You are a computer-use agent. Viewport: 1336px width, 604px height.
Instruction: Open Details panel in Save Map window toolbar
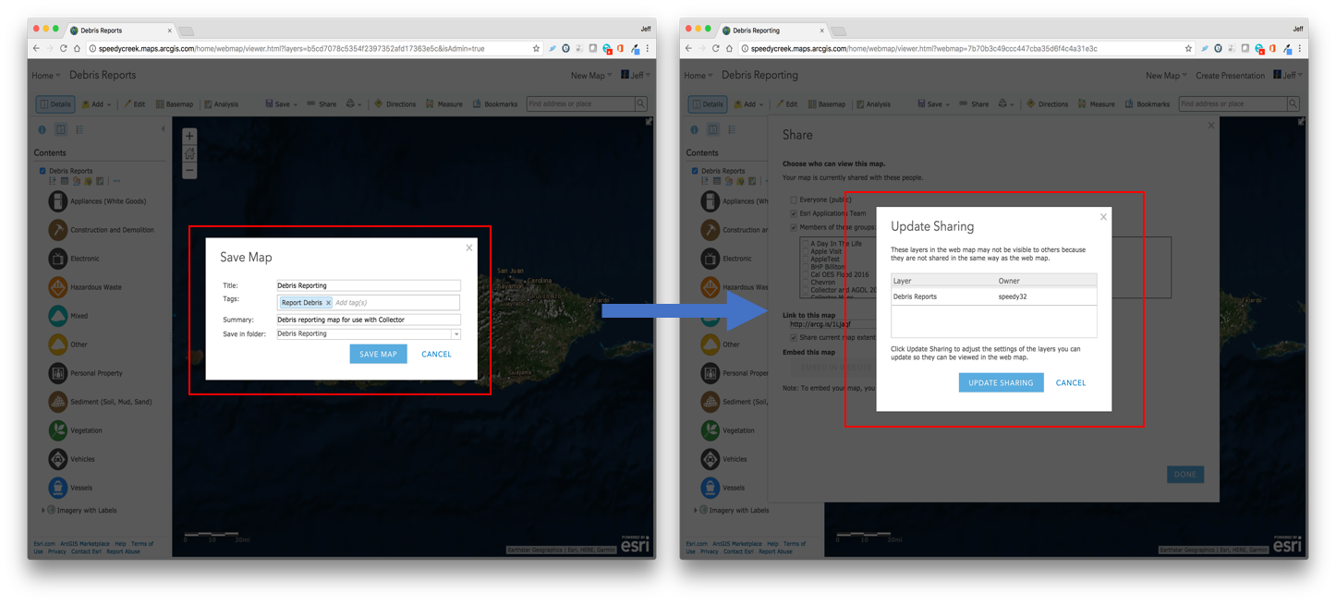pos(55,104)
